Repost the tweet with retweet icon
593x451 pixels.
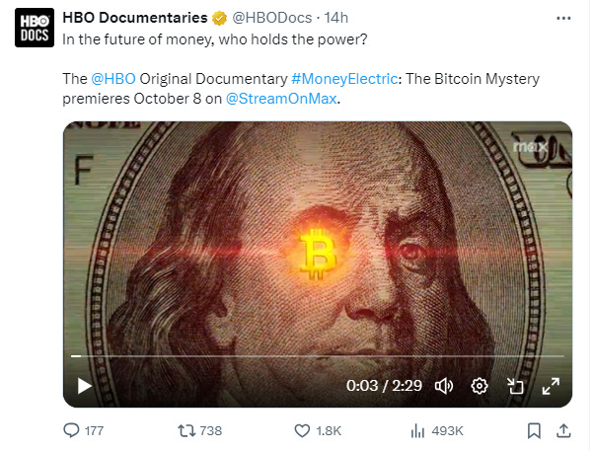(x=186, y=430)
